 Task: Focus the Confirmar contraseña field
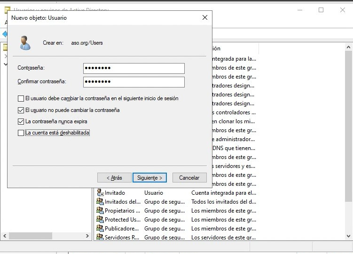[133, 82]
